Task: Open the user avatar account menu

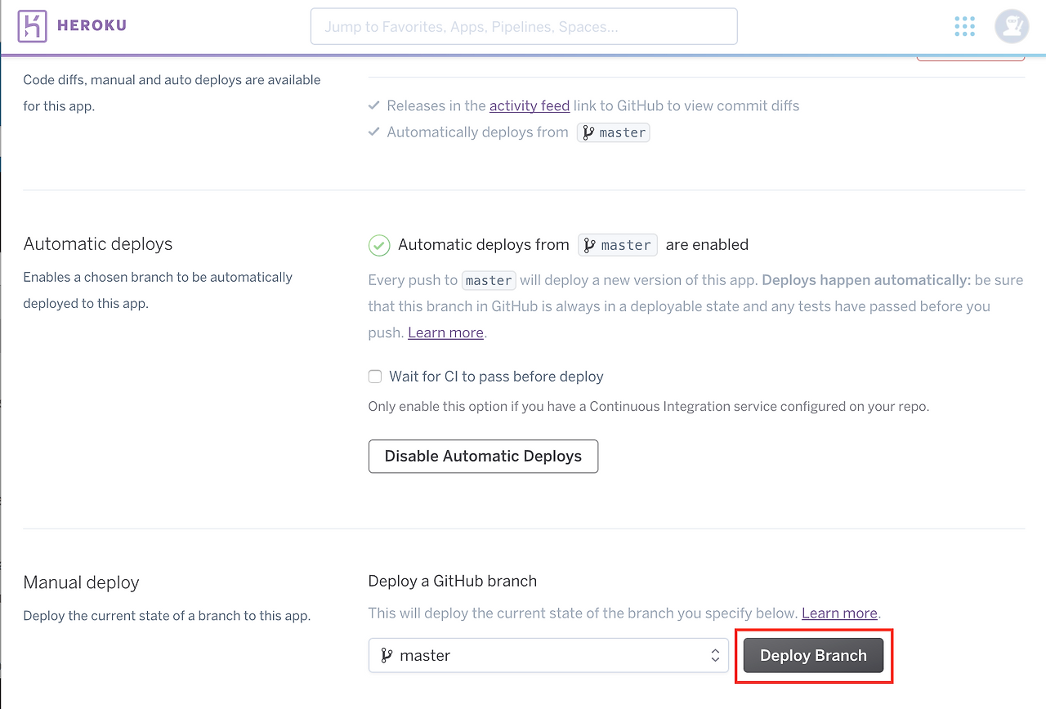Action: (1011, 26)
